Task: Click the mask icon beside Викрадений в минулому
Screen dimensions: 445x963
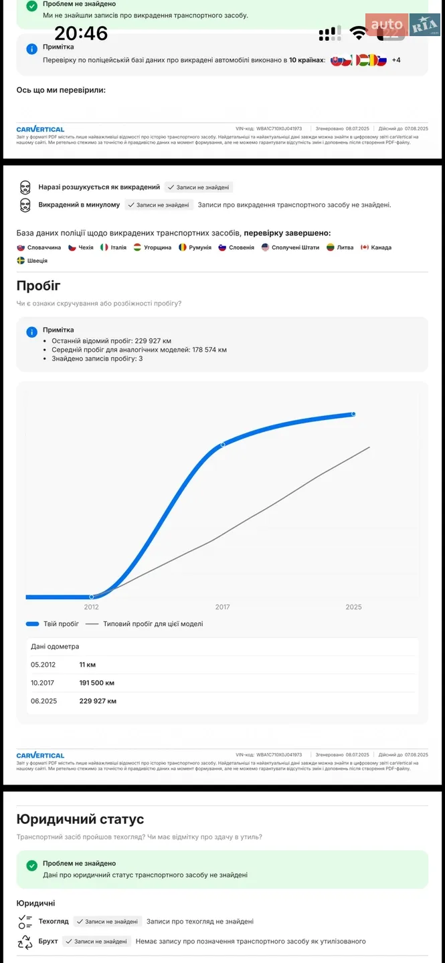Action: [25, 205]
